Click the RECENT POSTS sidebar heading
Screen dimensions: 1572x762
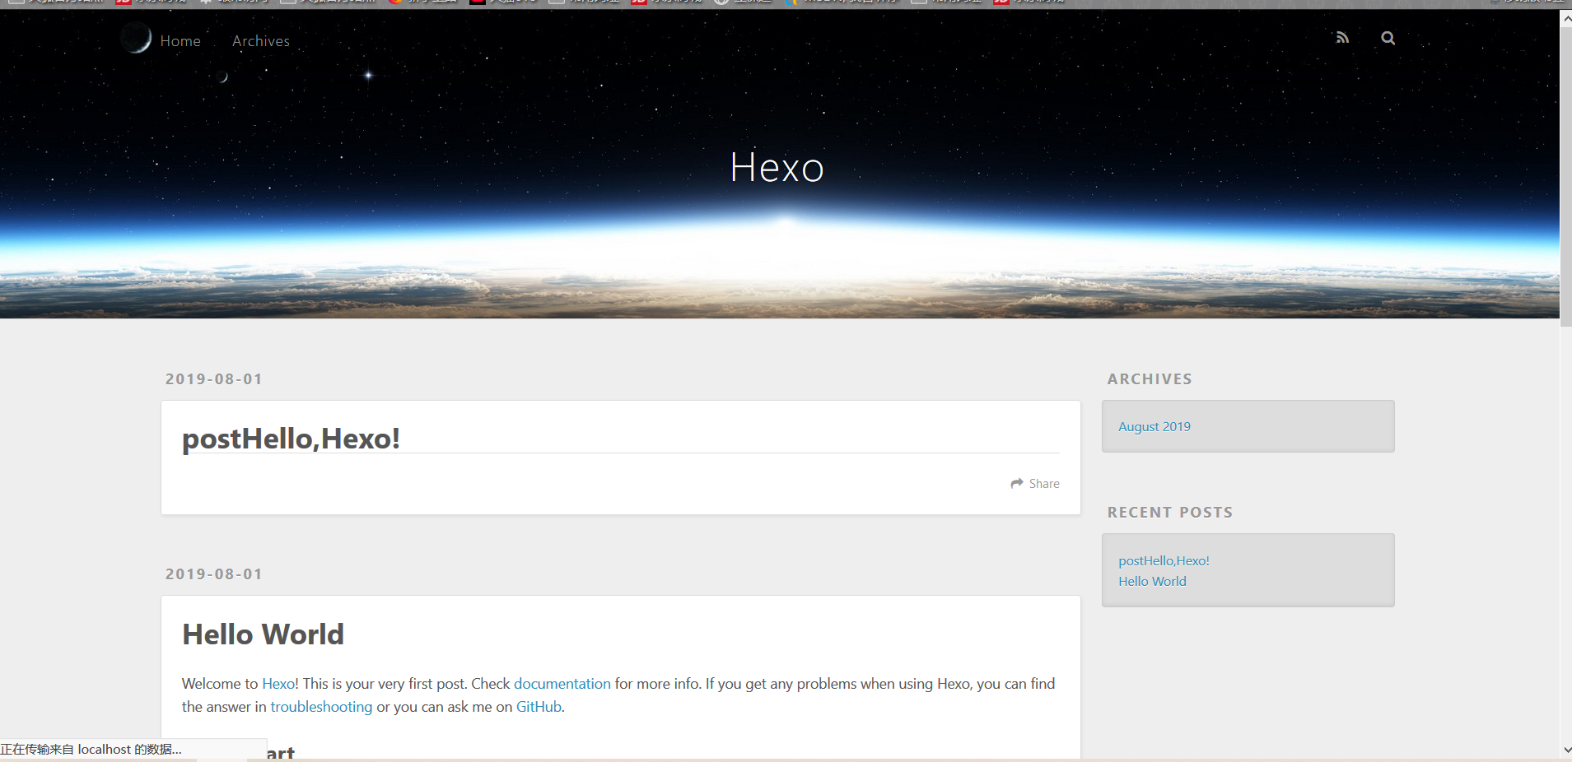click(1170, 513)
